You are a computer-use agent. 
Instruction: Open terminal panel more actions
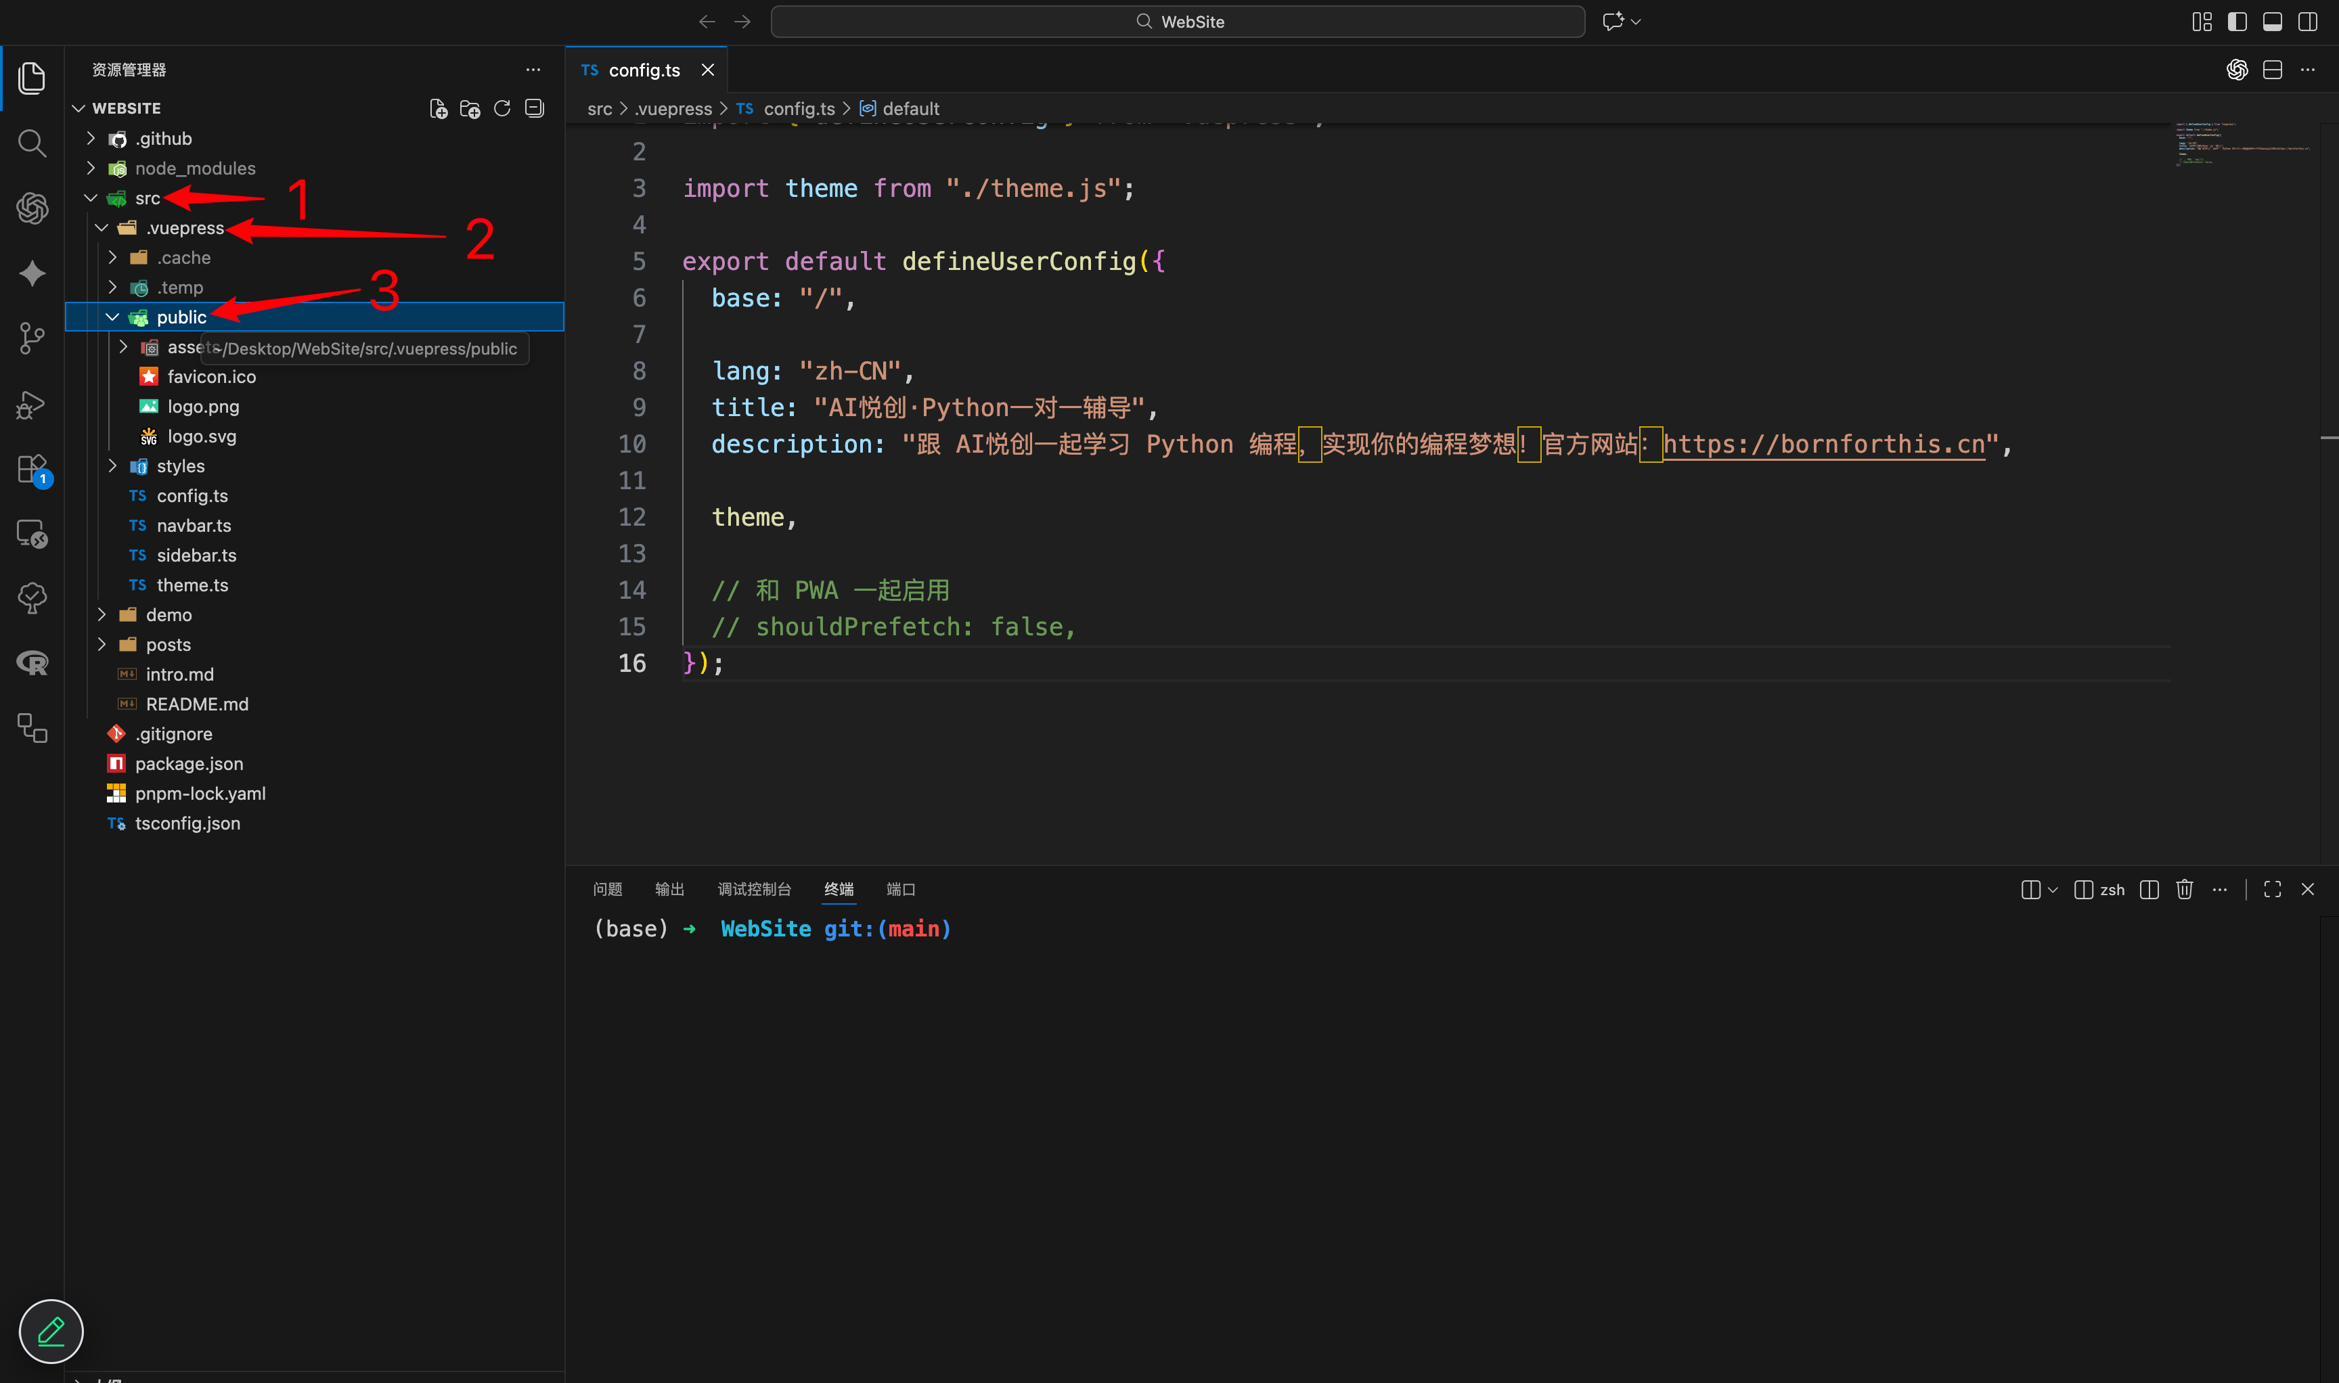tap(2220, 890)
